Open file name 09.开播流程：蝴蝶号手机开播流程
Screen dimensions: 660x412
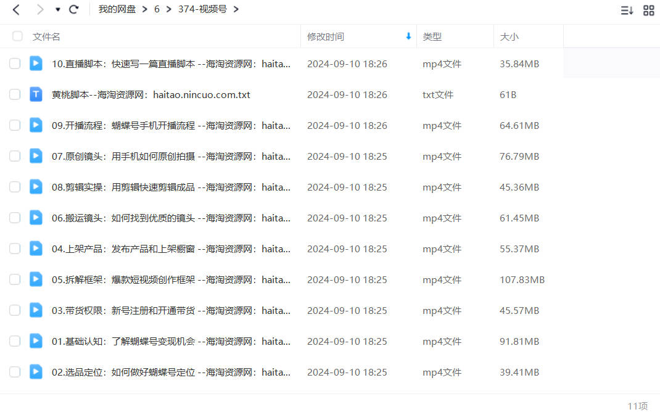point(171,125)
